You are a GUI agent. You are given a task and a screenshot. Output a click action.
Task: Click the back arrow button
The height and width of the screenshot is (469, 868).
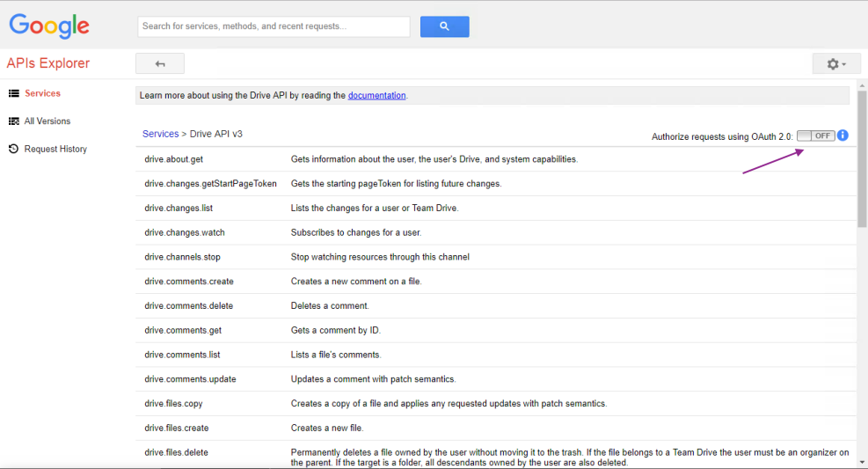(160, 63)
